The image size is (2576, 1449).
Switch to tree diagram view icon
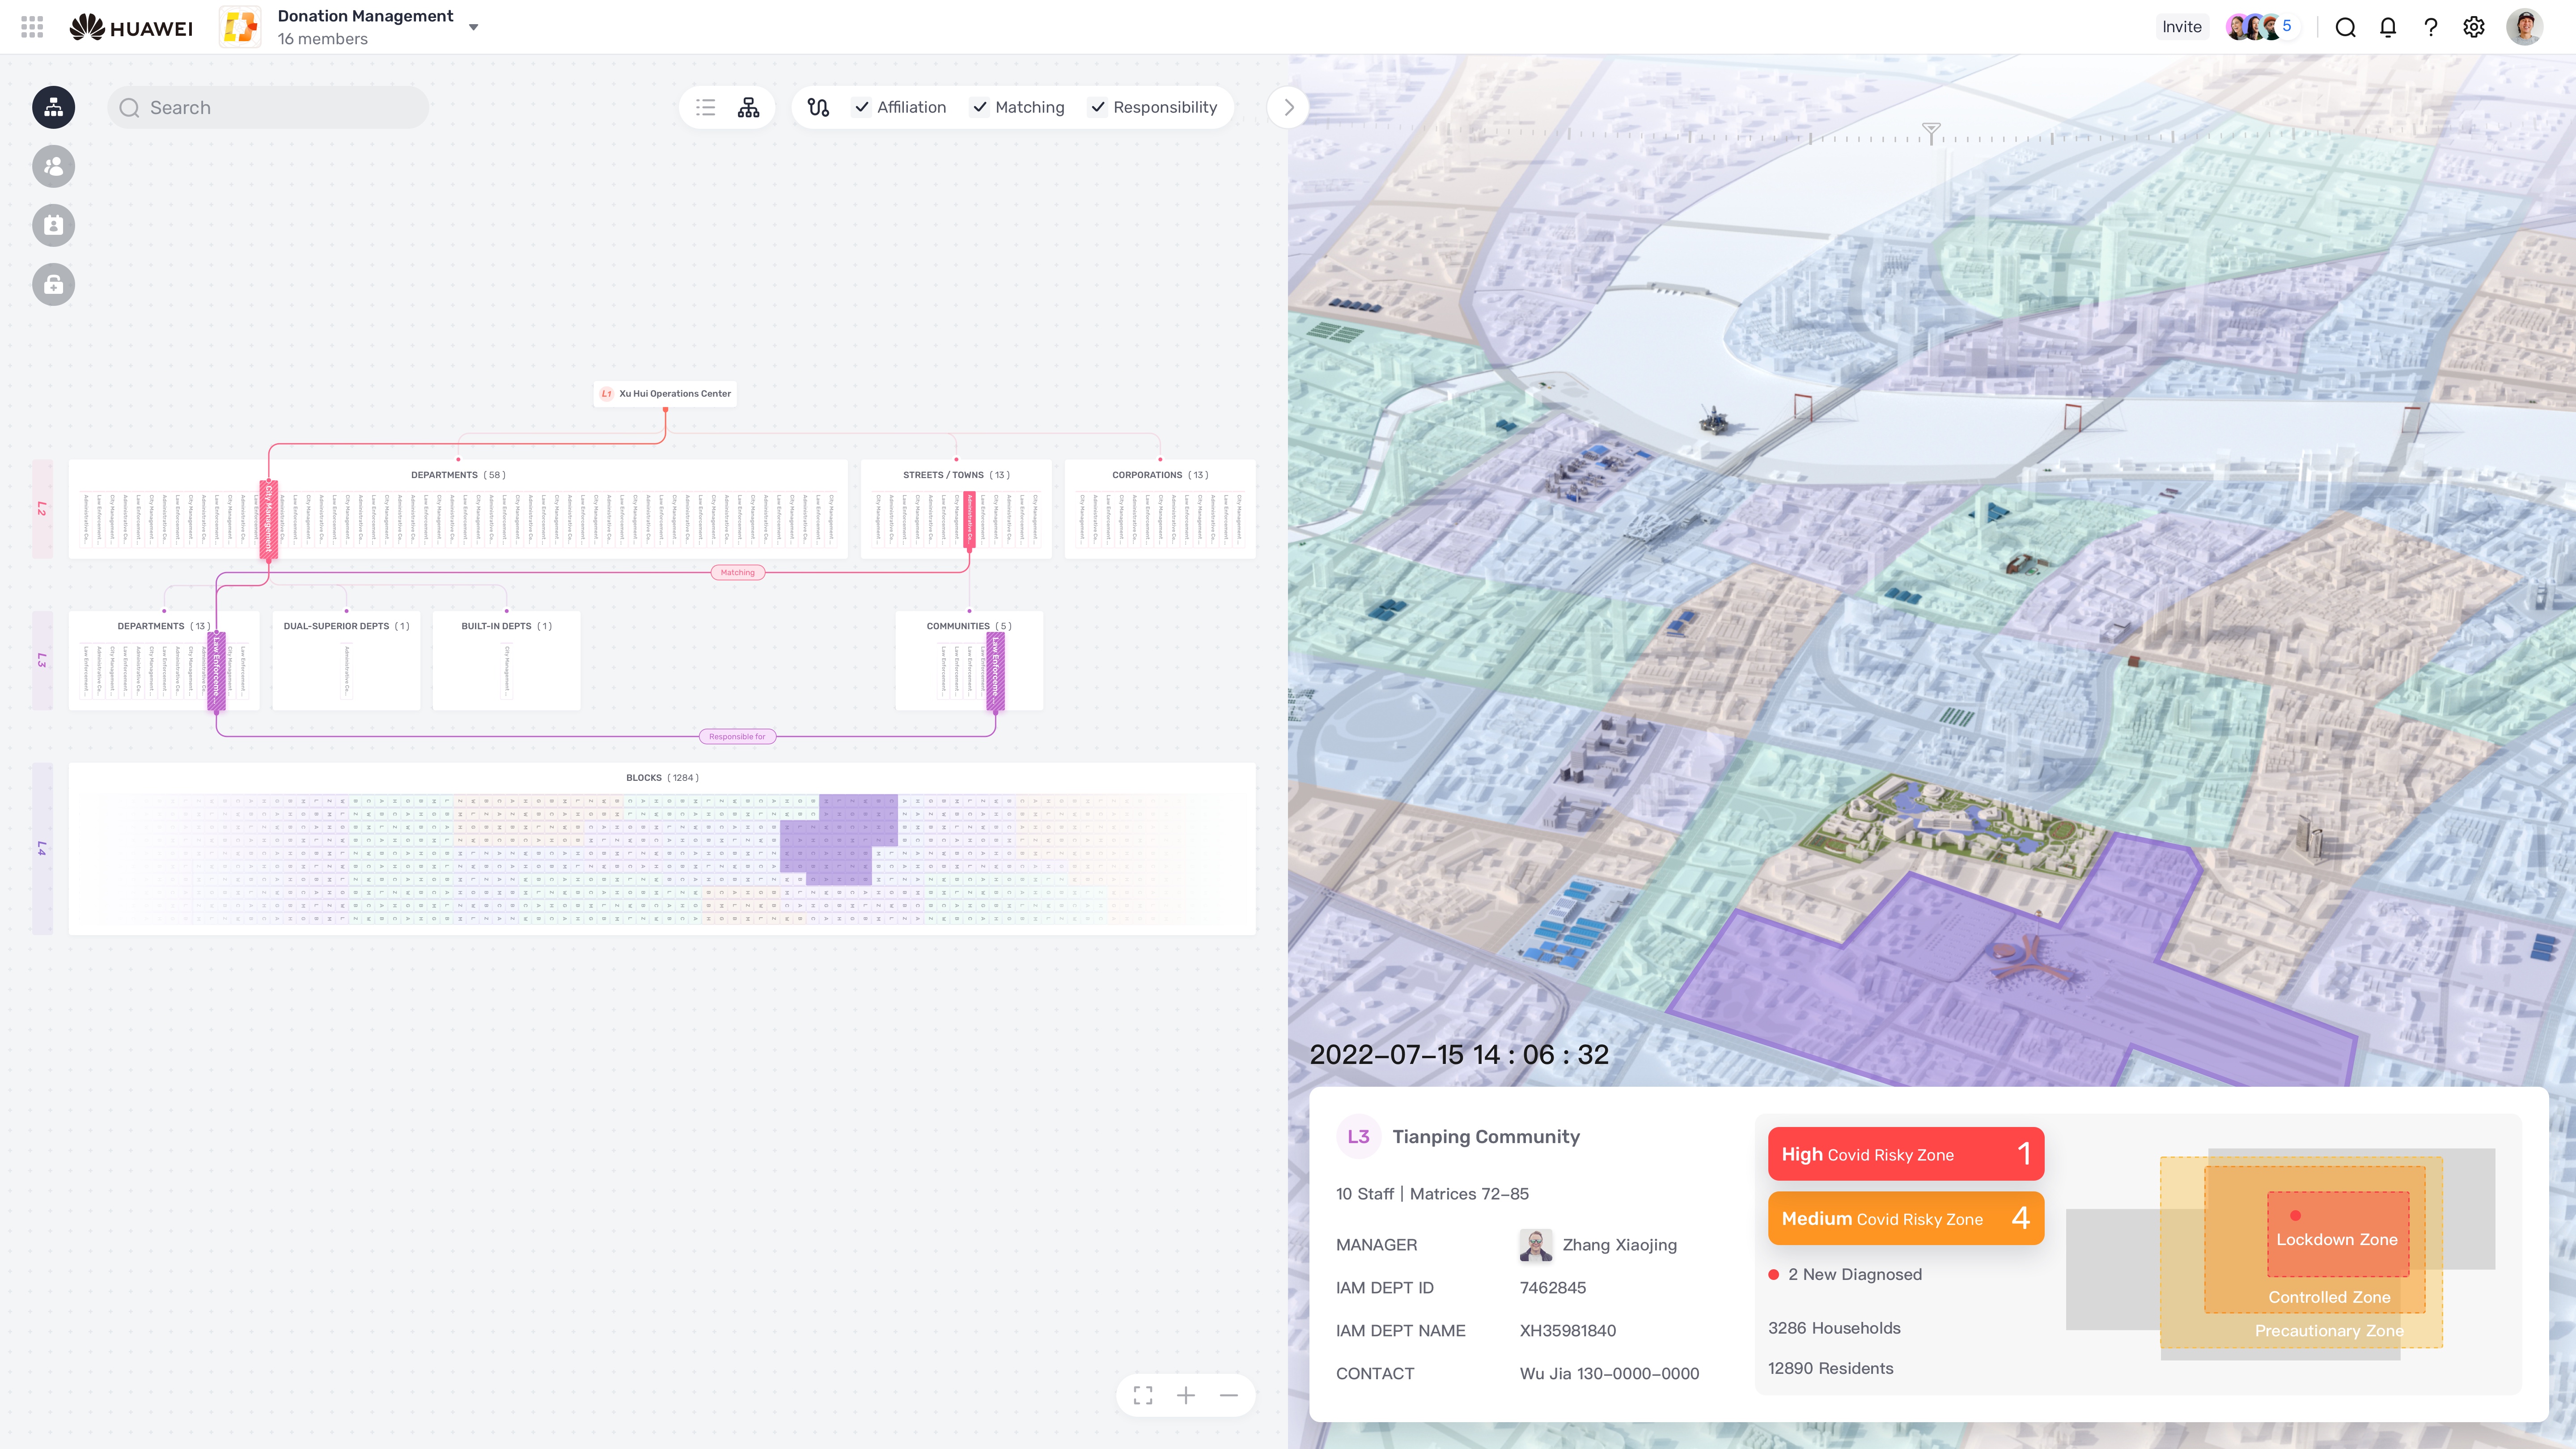click(x=748, y=107)
